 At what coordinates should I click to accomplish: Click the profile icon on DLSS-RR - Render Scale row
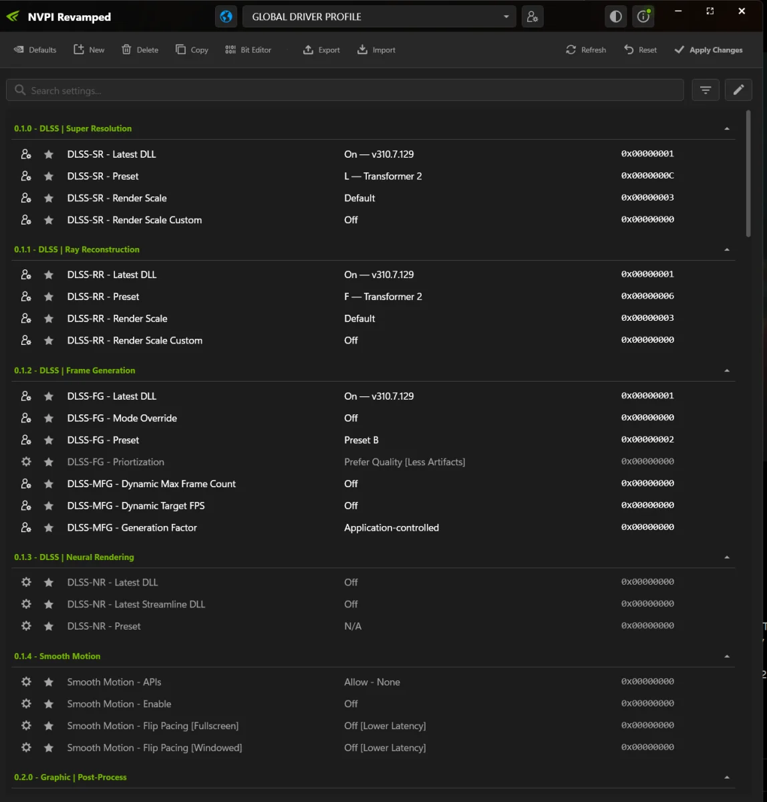26,319
